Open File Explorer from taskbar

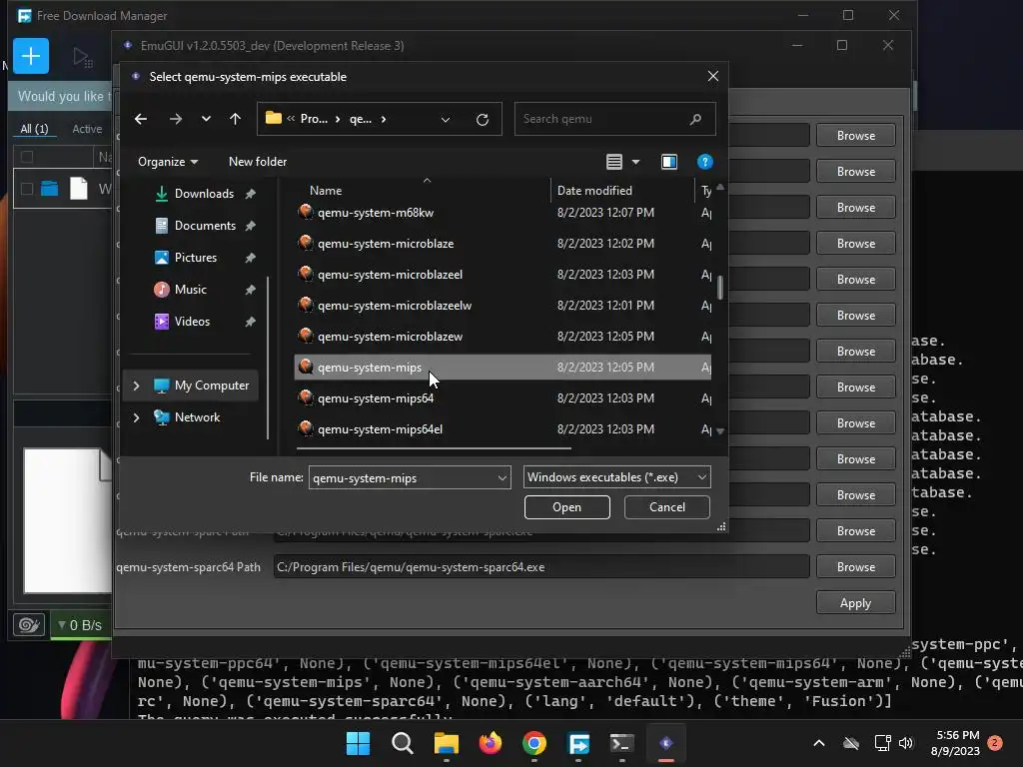pyautogui.click(x=447, y=743)
